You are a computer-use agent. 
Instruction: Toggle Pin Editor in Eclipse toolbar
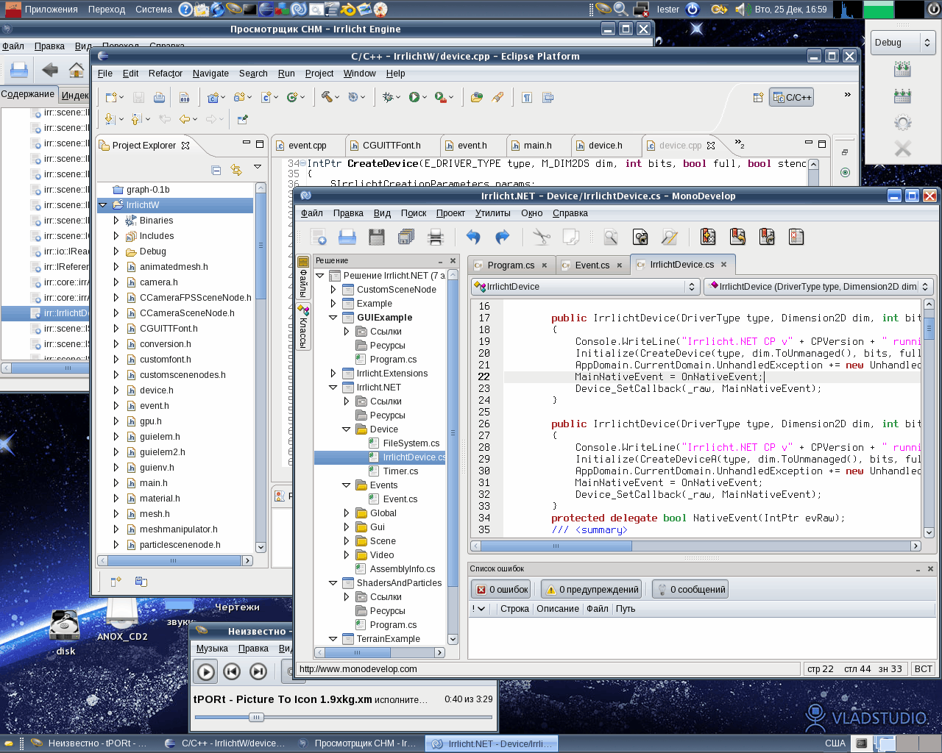(x=243, y=118)
